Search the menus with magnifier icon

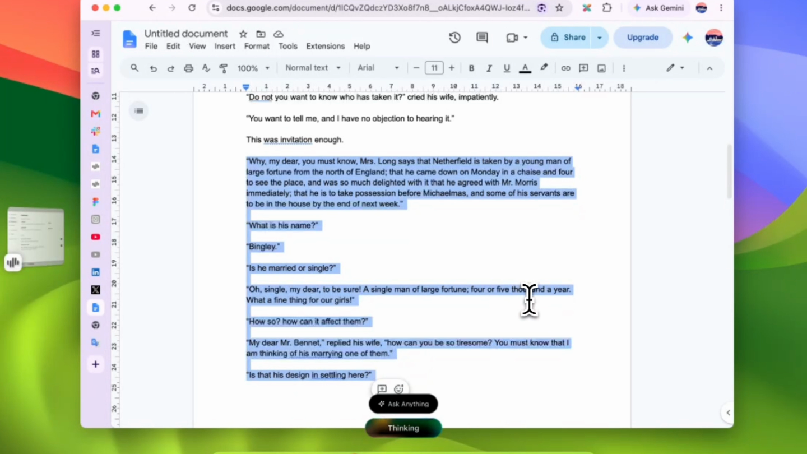click(134, 68)
